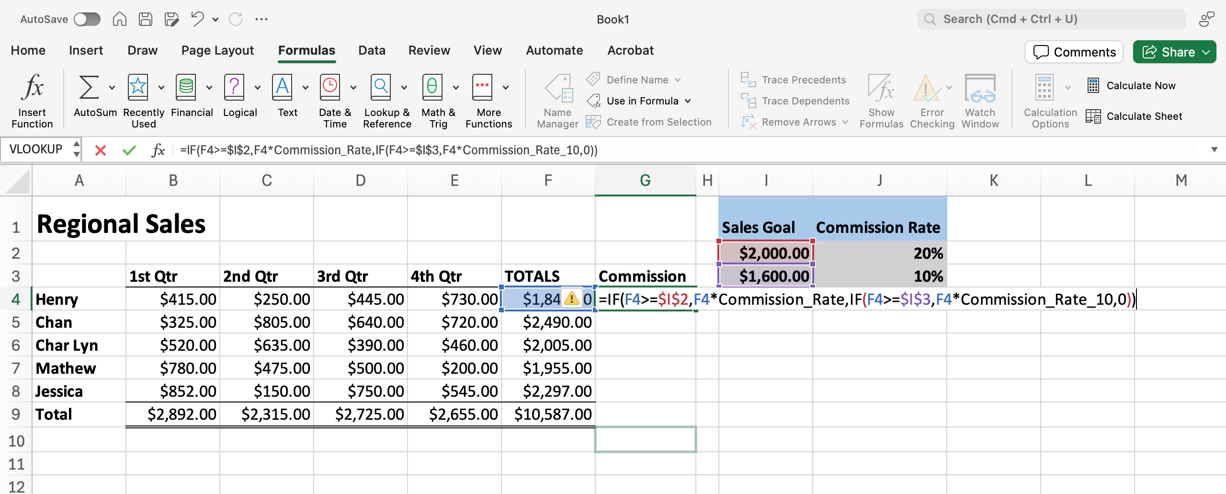Image resolution: width=1226 pixels, height=494 pixels.
Task: Select the column G header
Action: click(x=646, y=180)
